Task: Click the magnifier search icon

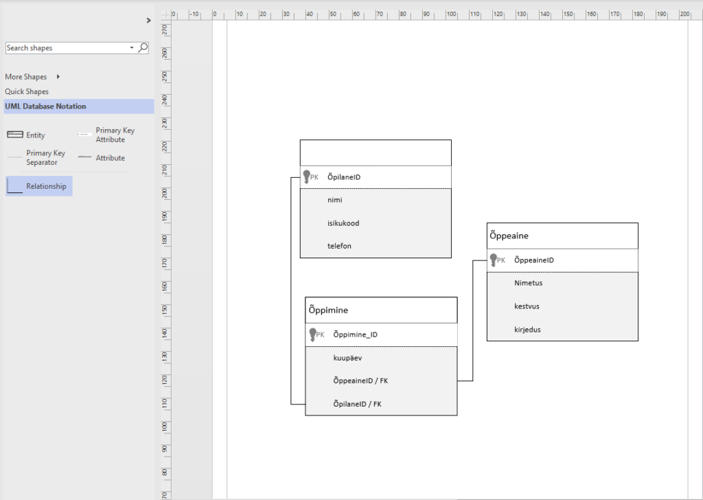Action: tap(143, 48)
